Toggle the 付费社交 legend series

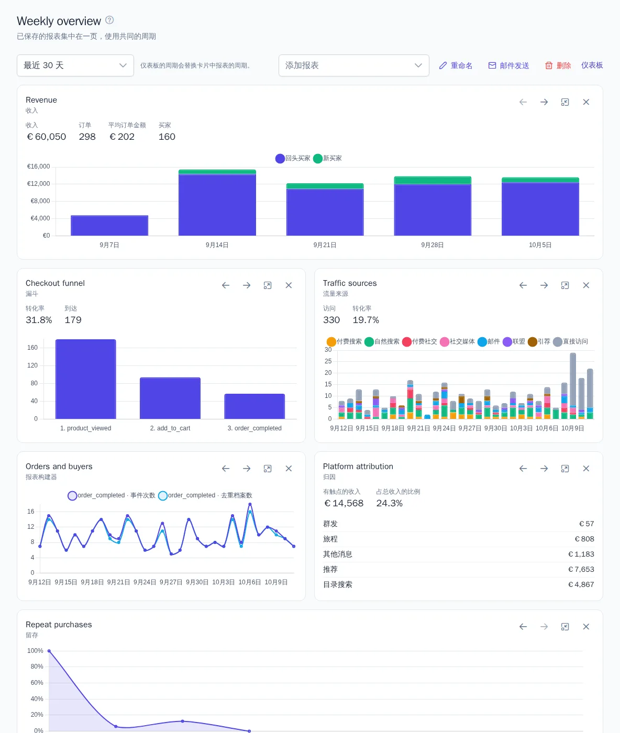click(x=419, y=342)
